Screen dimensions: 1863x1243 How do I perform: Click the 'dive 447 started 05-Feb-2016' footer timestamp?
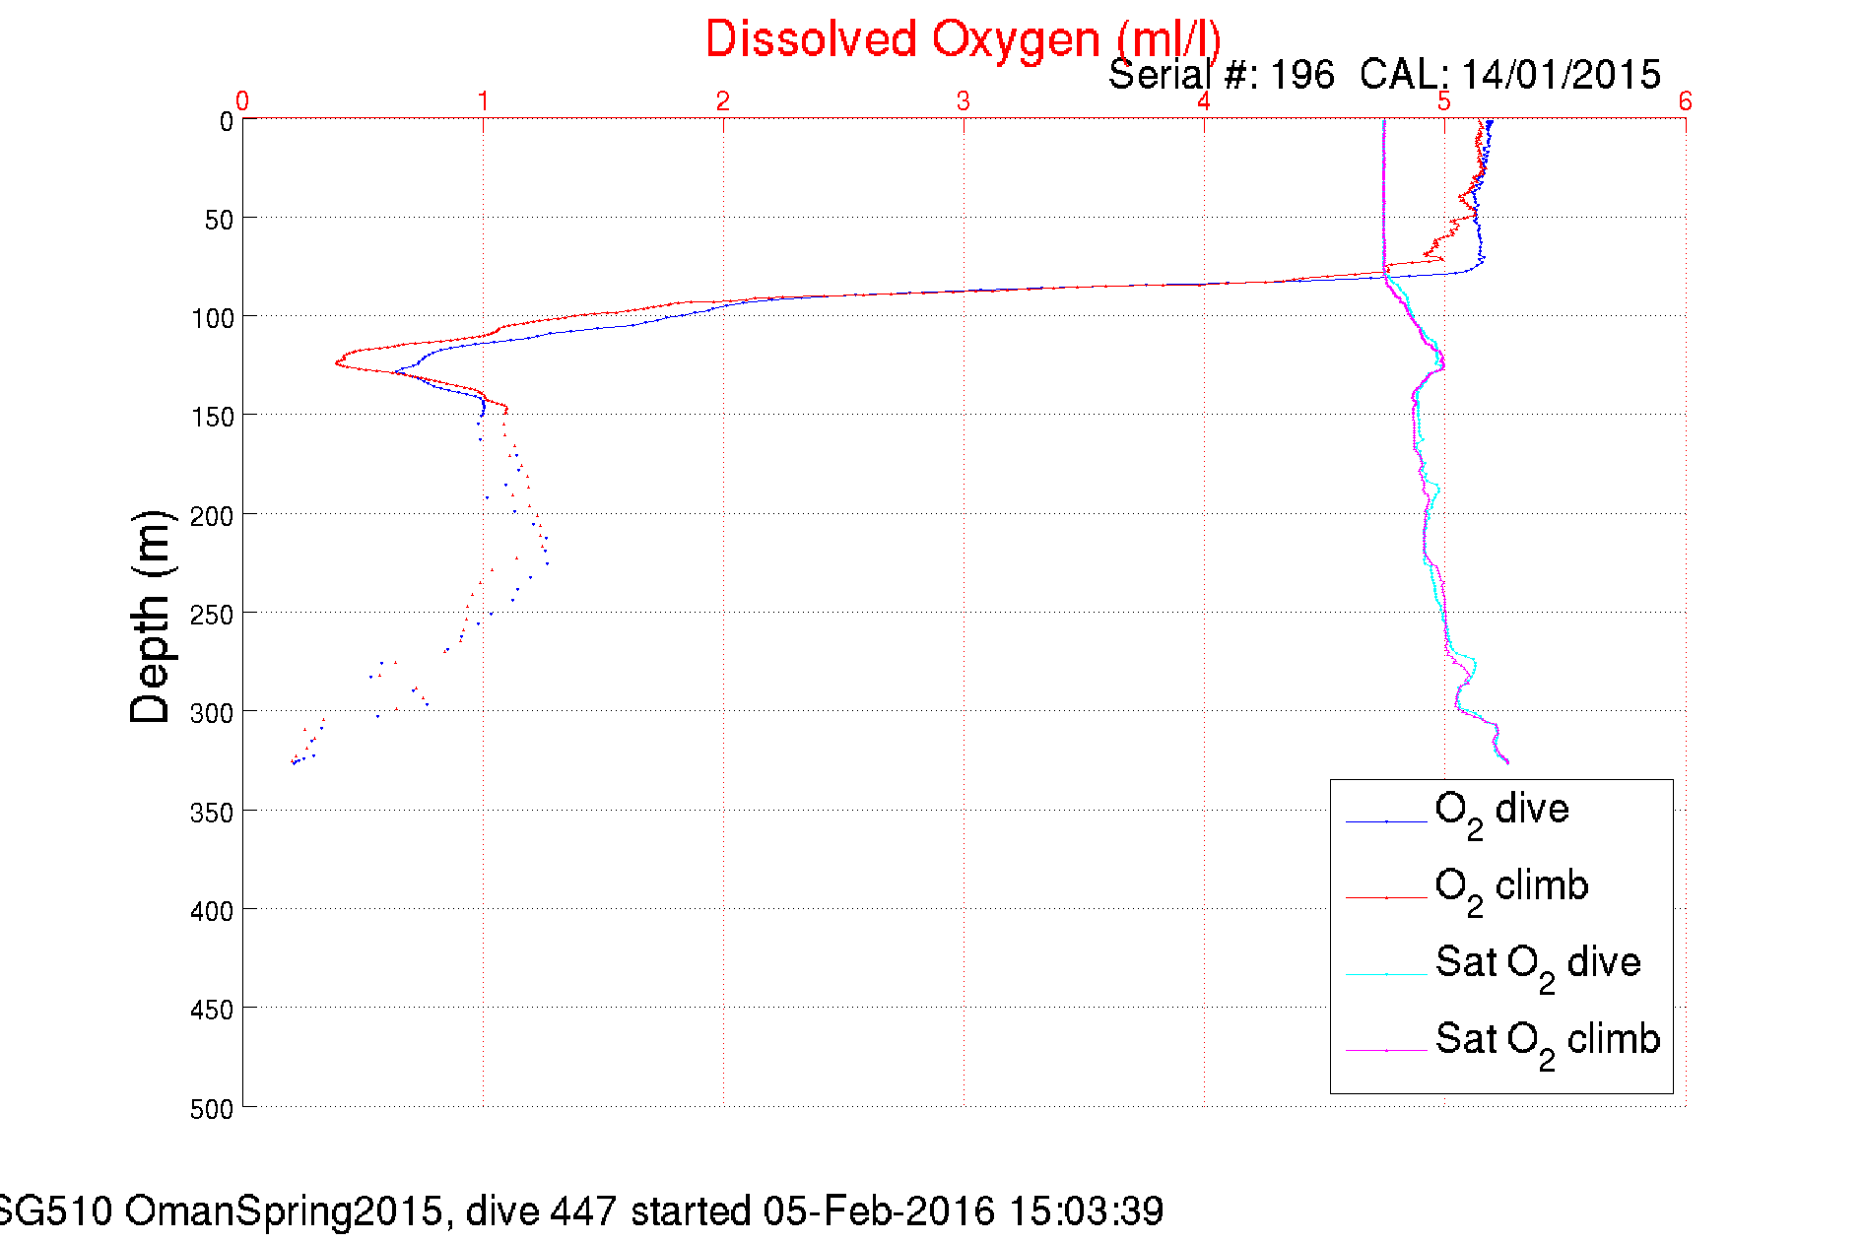[731, 1211]
